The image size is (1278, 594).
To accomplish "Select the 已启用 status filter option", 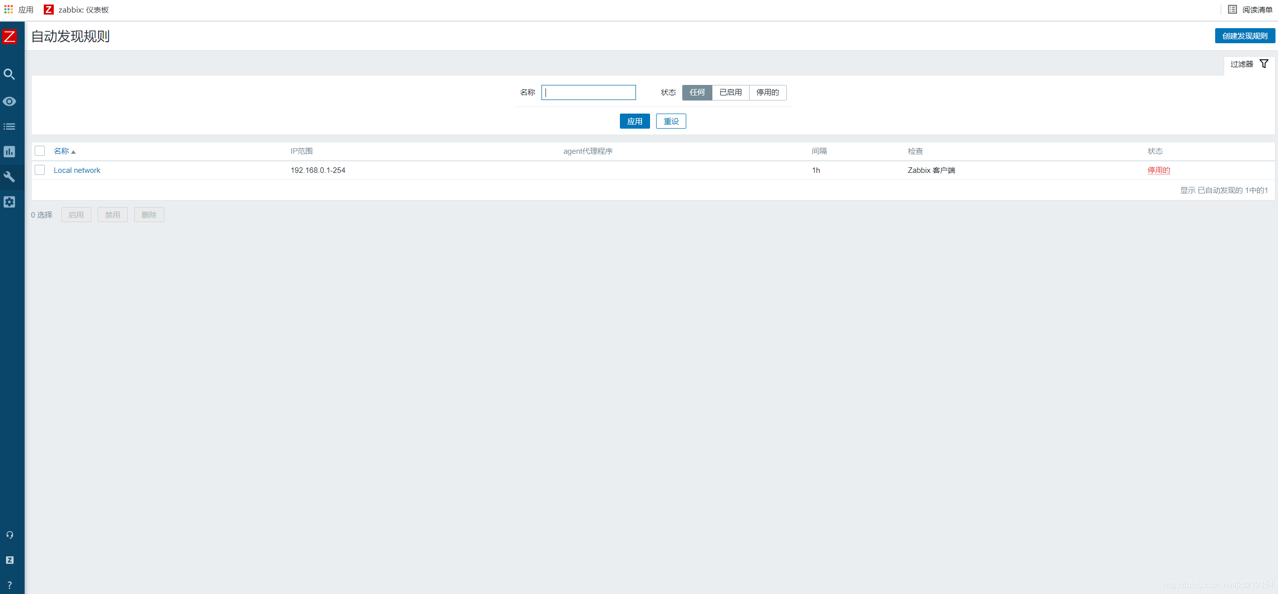I will [730, 92].
